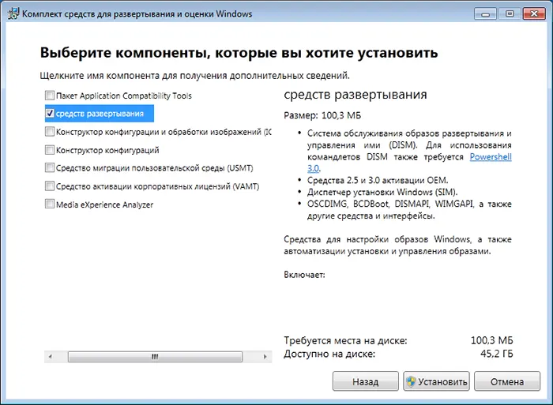Screen dimensions: 553x405
Task: Select Конструктор конфигураций component name
Action: (107, 150)
